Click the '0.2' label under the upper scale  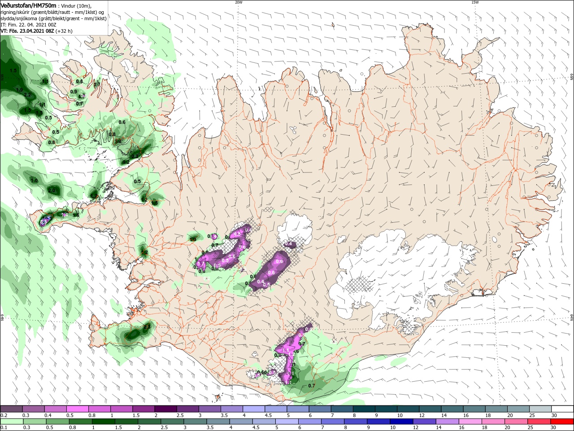4,415
